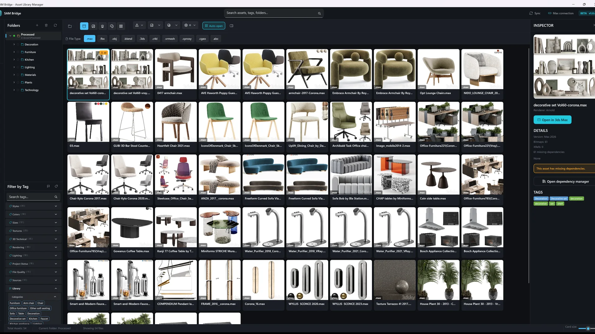Click the missing dependencies warning banner
The width and height of the screenshot is (595, 334).
564,169
